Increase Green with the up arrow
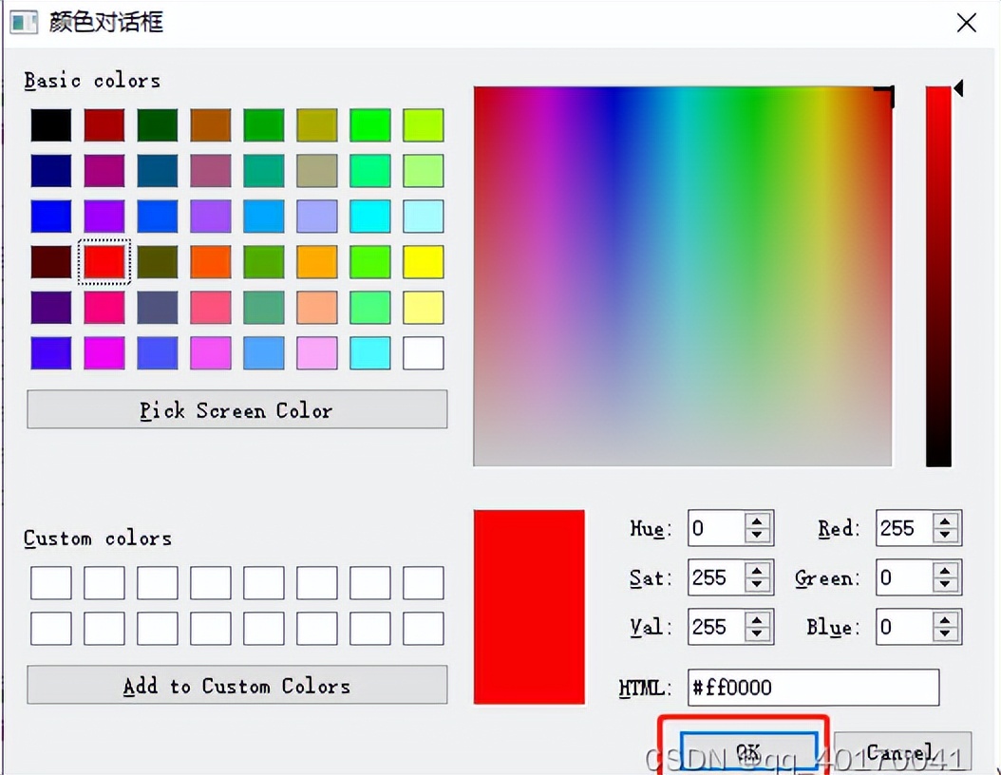The width and height of the screenshot is (1001, 775). 945,572
